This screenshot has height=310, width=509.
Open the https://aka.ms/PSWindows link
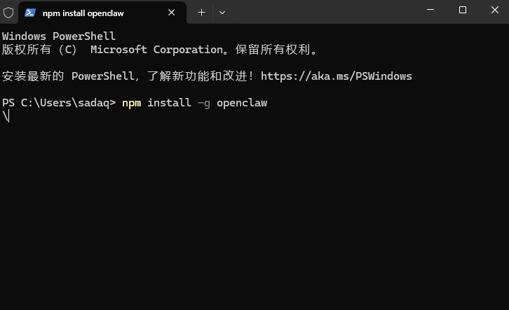coord(336,76)
